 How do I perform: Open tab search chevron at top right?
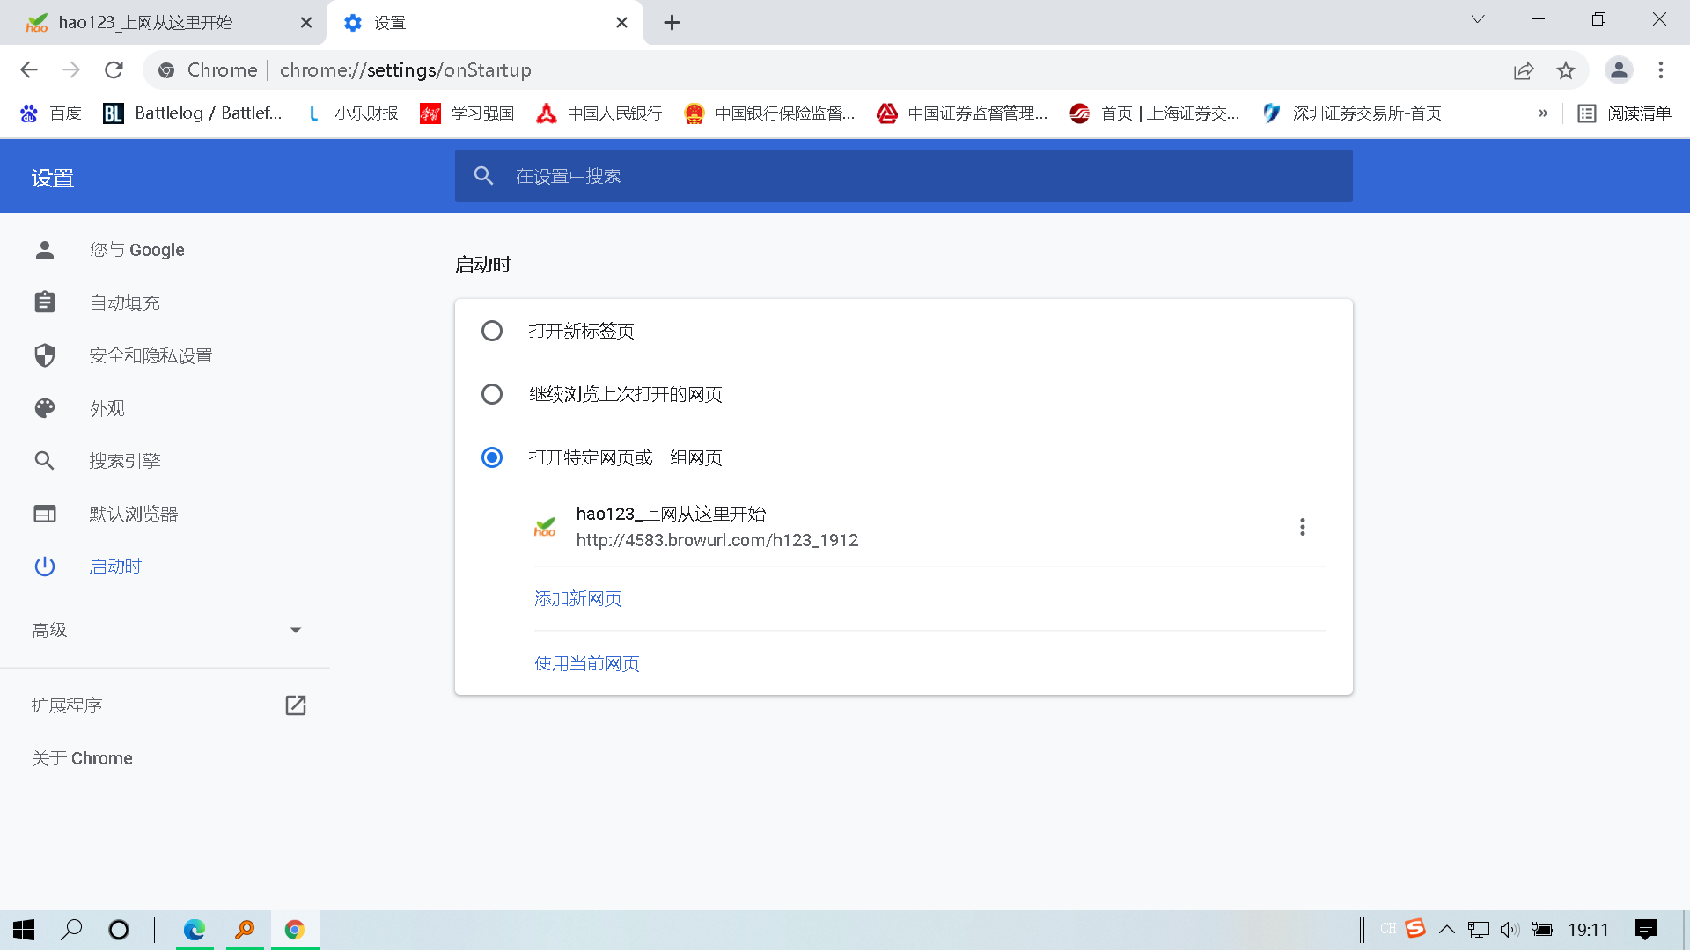(x=1478, y=19)
